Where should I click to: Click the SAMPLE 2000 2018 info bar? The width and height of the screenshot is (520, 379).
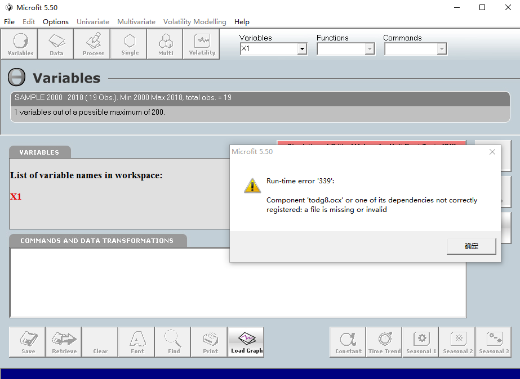[x=260, y=98]
